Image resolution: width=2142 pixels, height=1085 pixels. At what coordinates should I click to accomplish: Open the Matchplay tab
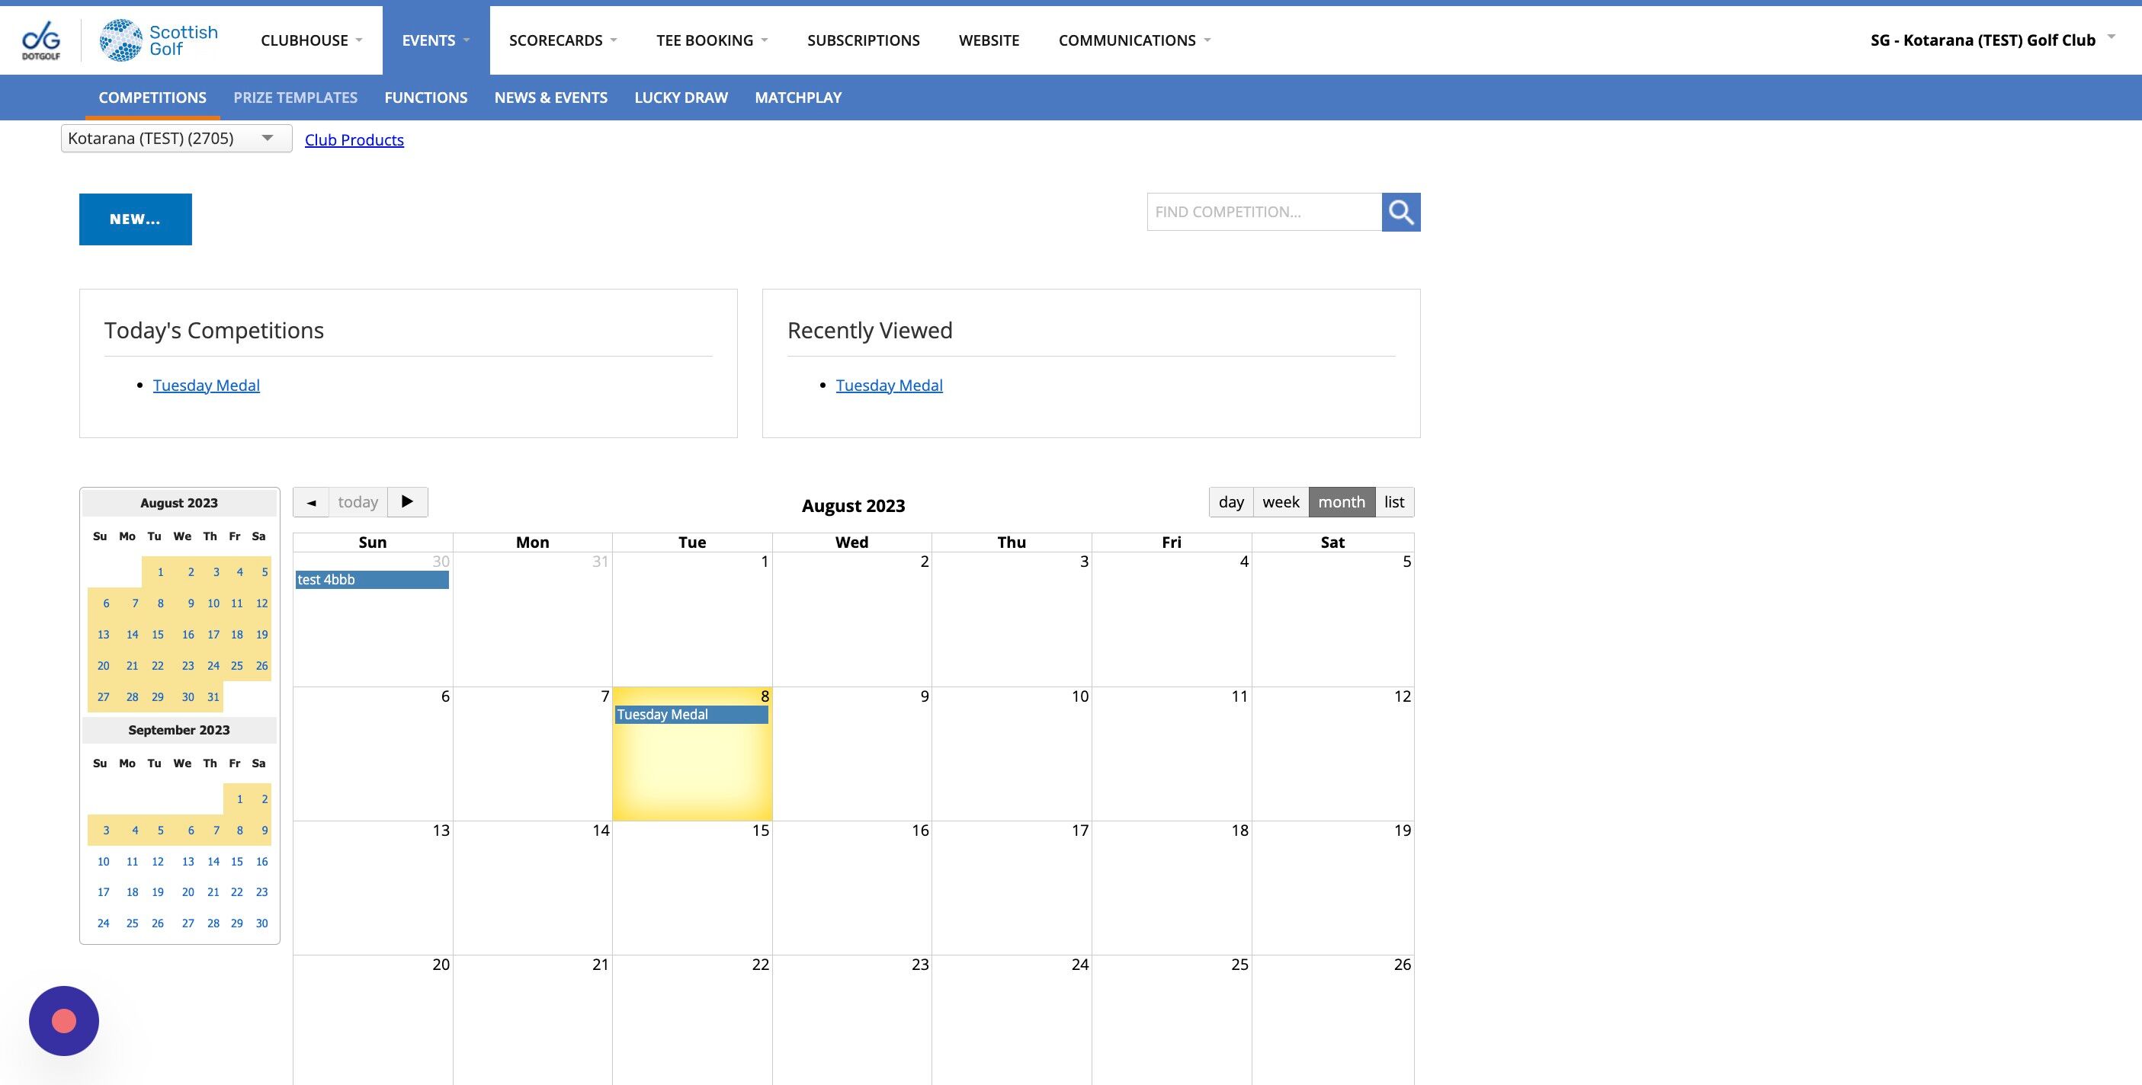[797, 98]
